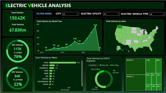
Task: Click the Eligibility u... legend item
Action: click(93, 65)
